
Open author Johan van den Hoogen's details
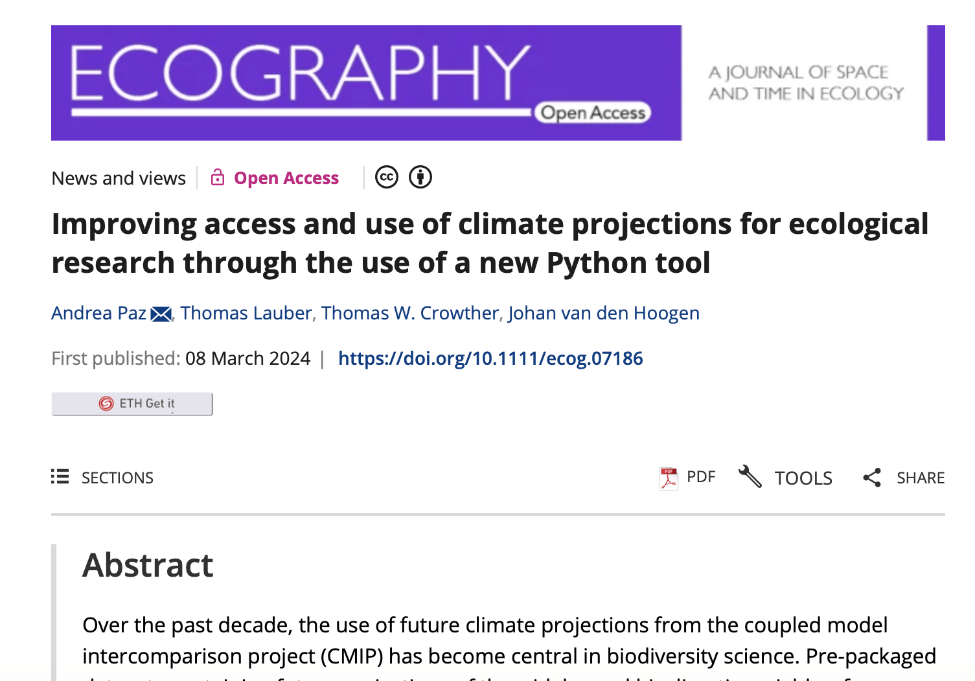pos(604,313)
